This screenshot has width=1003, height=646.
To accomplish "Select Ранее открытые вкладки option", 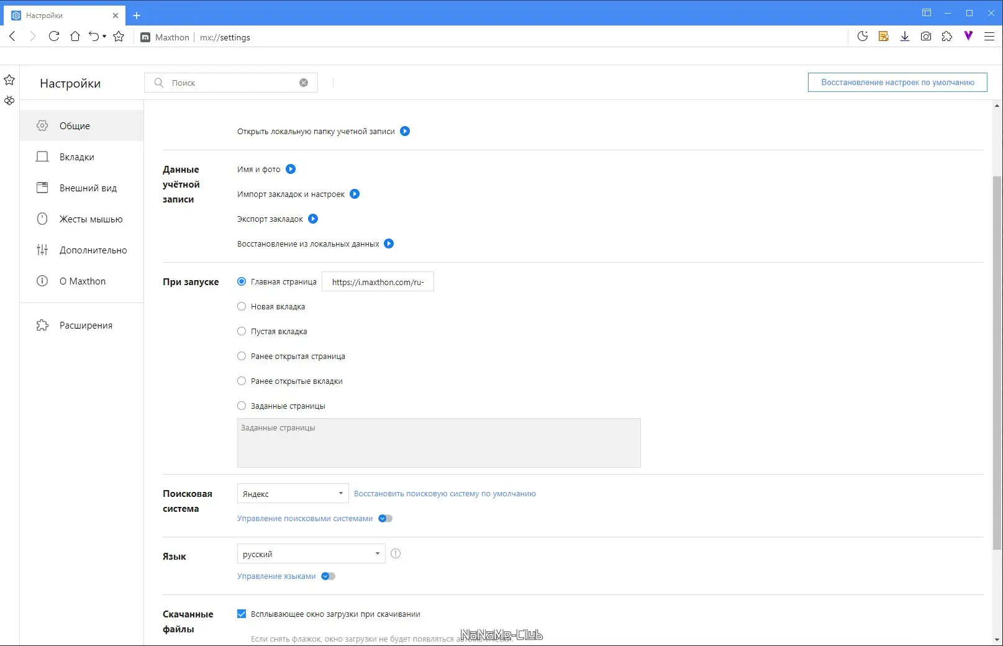I will [x=242, y=381].
